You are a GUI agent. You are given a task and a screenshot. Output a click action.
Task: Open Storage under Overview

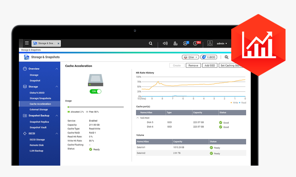click(x=34, y=75)
